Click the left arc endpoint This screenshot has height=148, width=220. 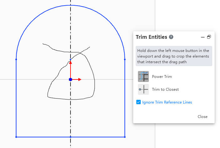(x=16, y=59)
